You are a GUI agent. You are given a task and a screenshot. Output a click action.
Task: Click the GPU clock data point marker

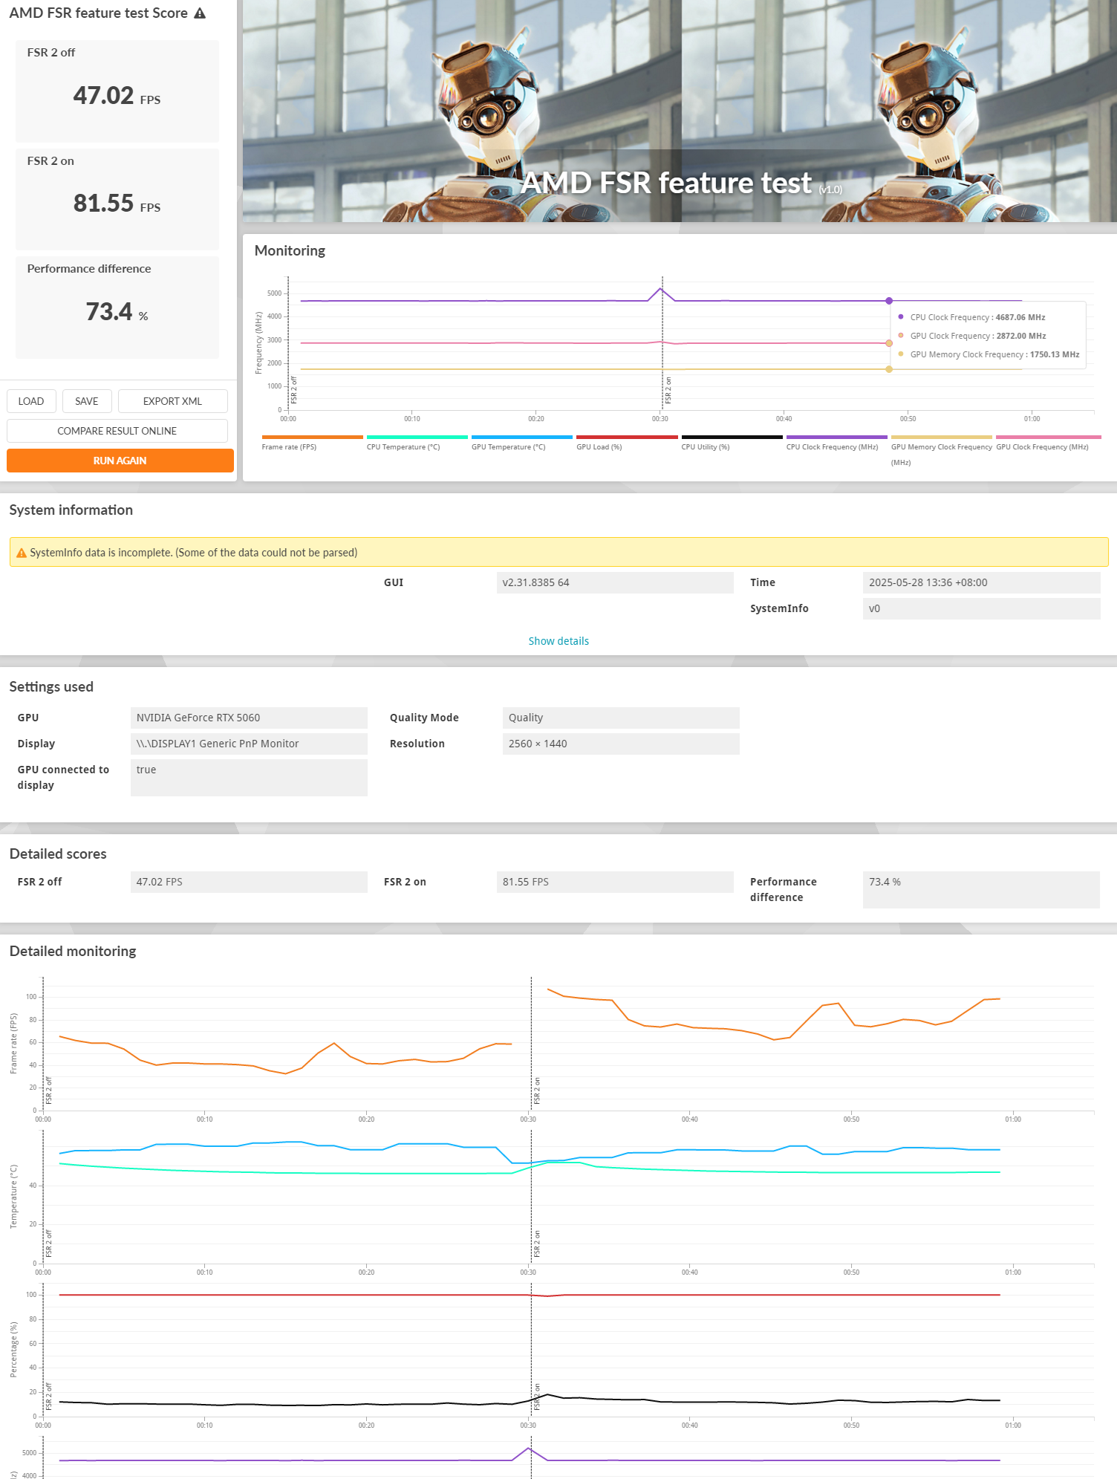(889, 343)
